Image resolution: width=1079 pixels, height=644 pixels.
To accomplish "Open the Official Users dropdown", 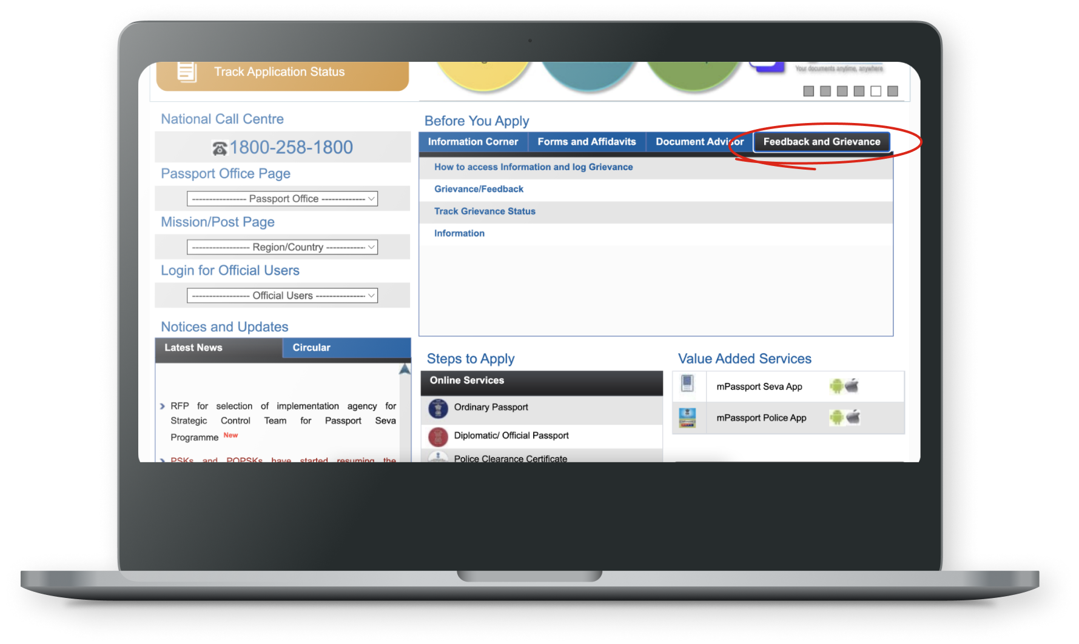I will pyautogui.click(x=282, y=296).
